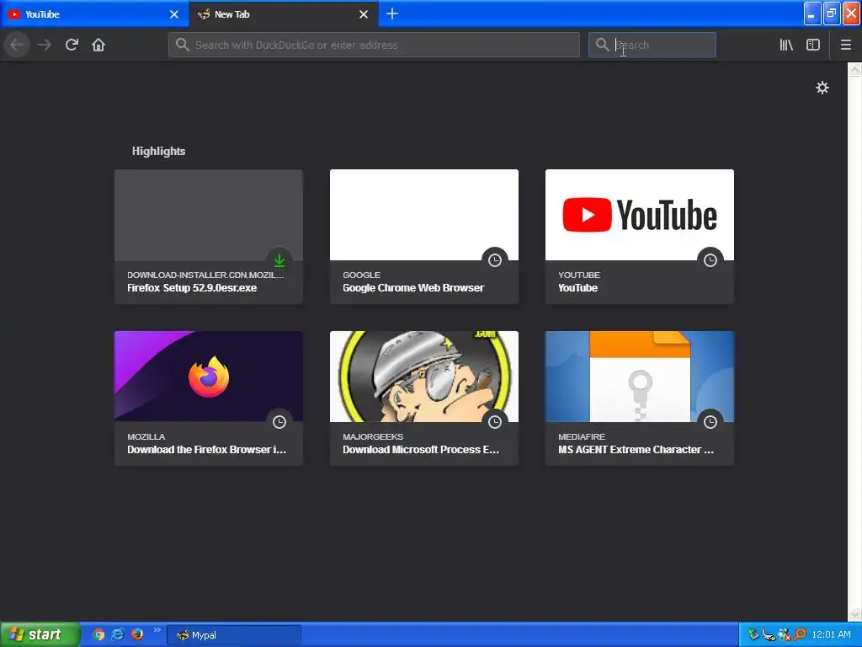Click the page's vertical scrollbar up arrow
This screenshot has width=862, height=647.
point(854,69)
